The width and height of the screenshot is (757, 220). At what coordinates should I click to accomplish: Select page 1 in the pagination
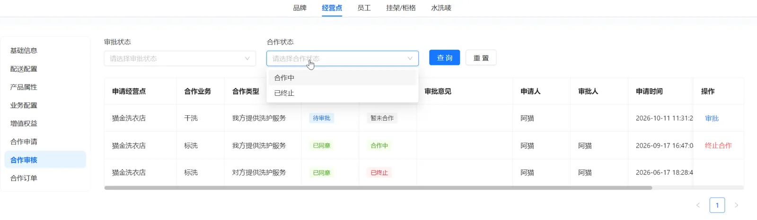point(717,205)
